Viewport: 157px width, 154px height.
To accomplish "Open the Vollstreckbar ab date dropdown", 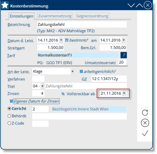I will click(124, 93).
